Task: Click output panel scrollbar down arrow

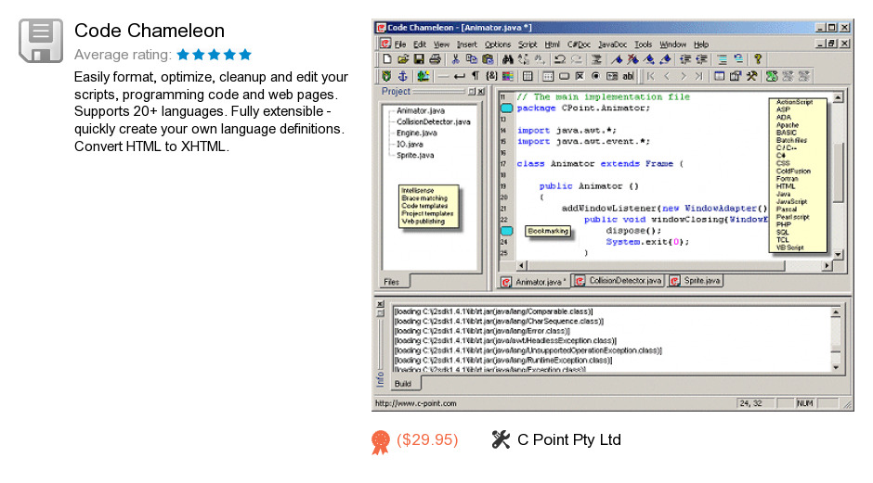Action: [x=836, y=367]
